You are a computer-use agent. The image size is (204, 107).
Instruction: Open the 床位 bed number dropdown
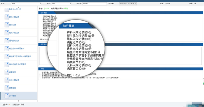pyautogui.click(x=61, y=4)
